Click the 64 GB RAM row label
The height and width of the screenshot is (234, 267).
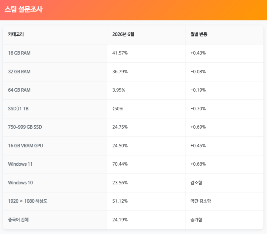(x=19, y=90)
